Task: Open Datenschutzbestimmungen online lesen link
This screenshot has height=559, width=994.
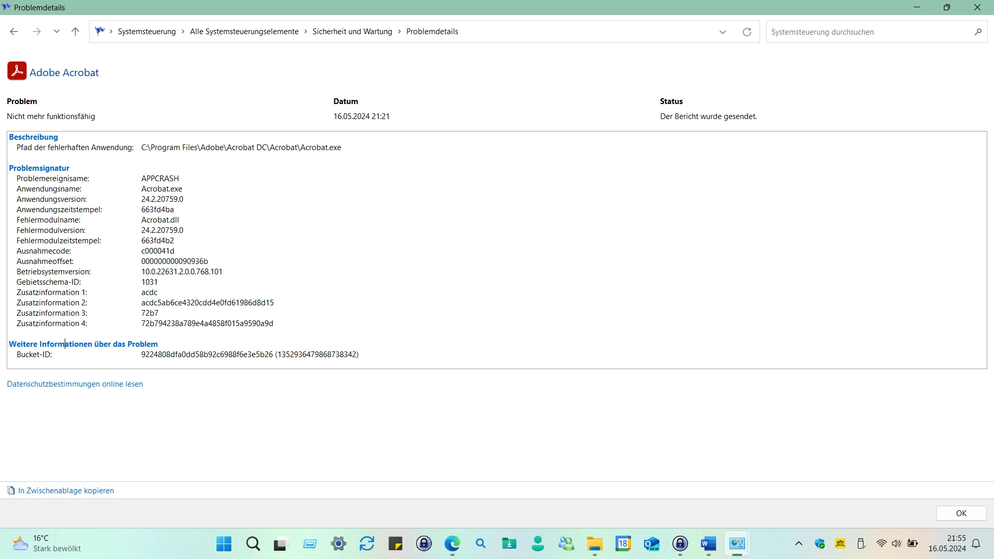Action: pyautogui.click(x=75, y=384)
